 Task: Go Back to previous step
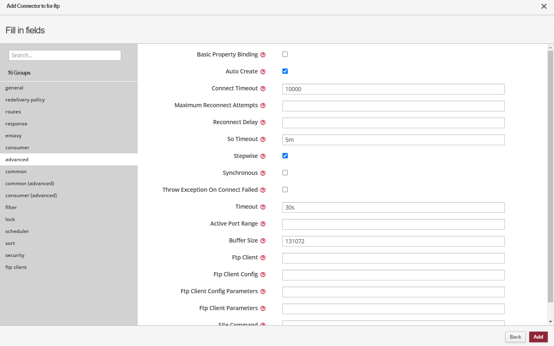click(515, 337)
